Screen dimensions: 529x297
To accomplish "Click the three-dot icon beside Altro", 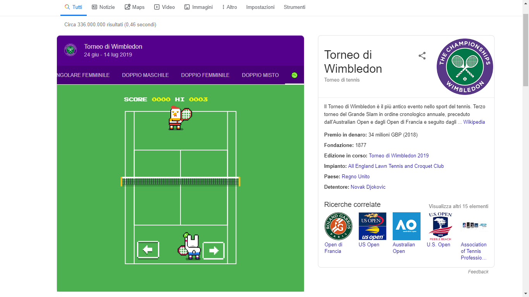I will point(223,7).
